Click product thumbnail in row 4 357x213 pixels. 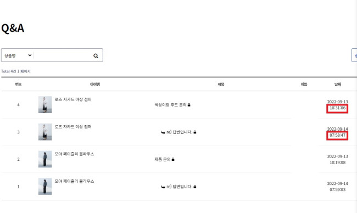click(45, 105)
